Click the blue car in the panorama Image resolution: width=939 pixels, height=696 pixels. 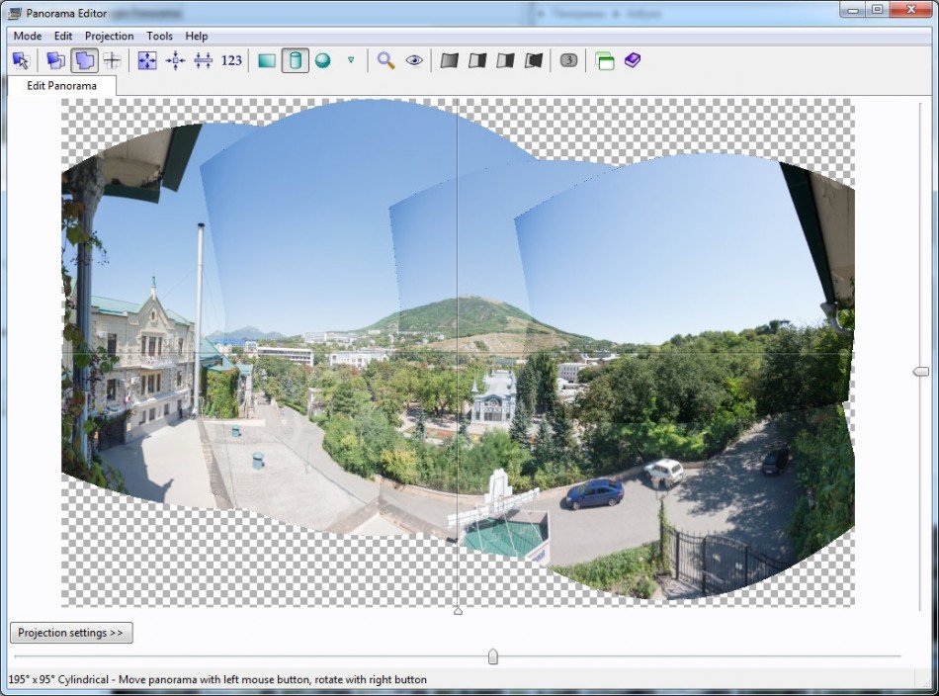pos(595,493)
